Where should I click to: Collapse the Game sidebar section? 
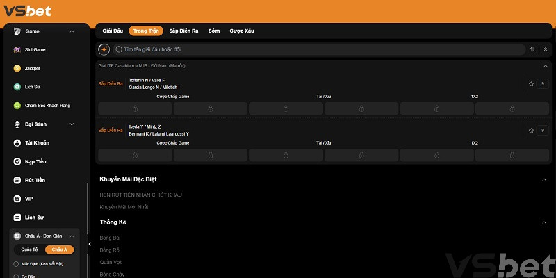tap(72, 31)
